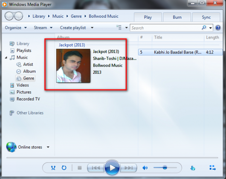Expand the breadcrumb arrow before Library
This screenshot has width=226, height=179.
click(29, 16)
